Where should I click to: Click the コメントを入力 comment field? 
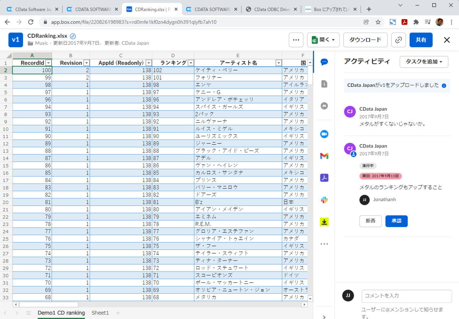click(x=406, y=296)
